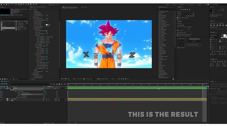227x127 pixels.
Task: Select the Zoom magnifier tool
Action: click(x=9, y=5)
